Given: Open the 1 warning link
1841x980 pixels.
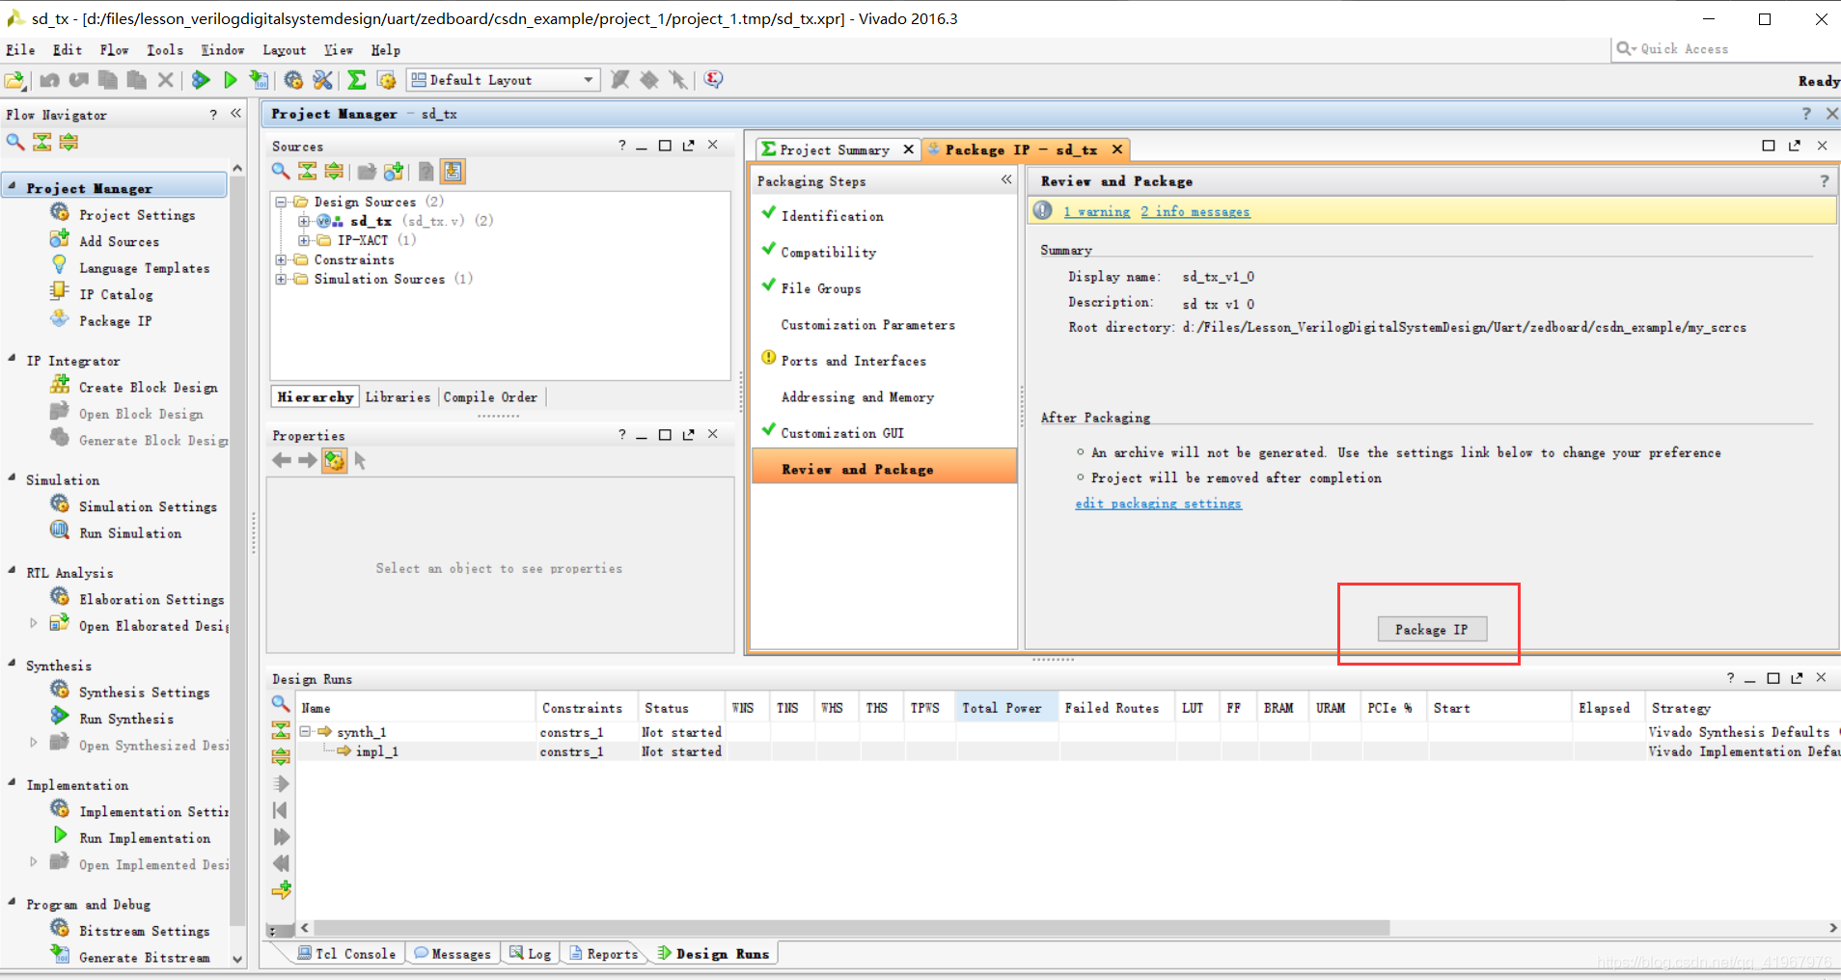Looking at the screenshot, I should 1097,212.
